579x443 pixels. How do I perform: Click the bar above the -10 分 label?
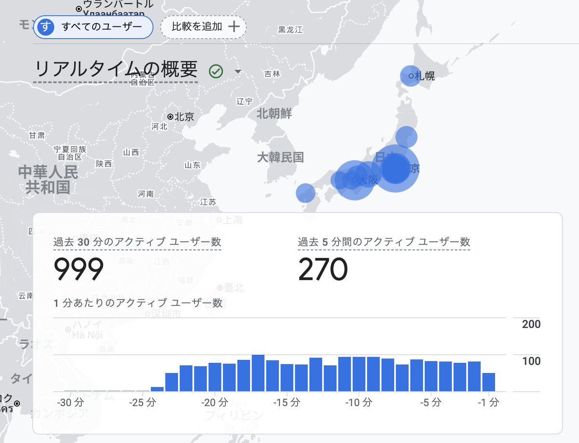[x=359, y=374]
